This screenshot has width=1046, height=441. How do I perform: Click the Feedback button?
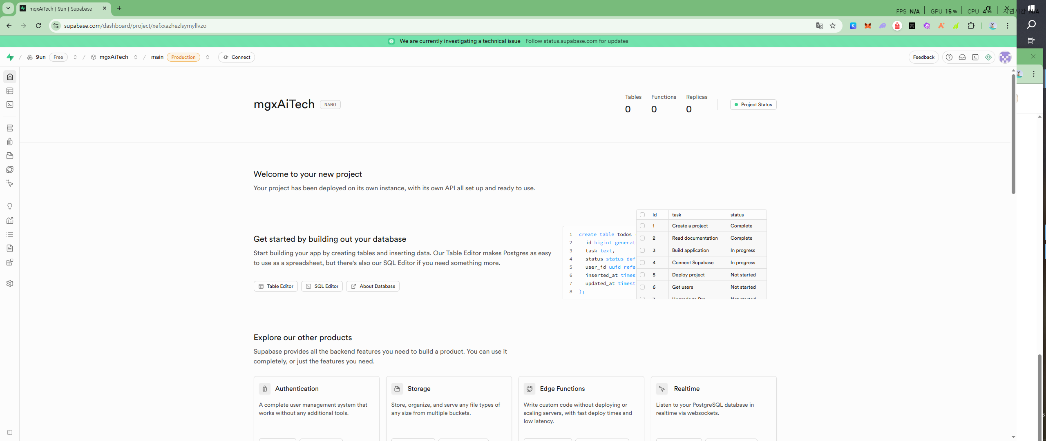pos(923,57)
